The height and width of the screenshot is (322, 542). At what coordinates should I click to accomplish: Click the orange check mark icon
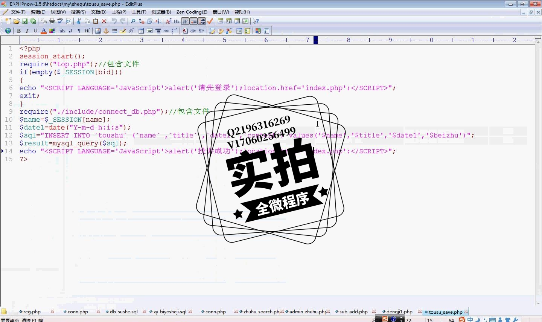pyautogui.click(x=210, y=21)
